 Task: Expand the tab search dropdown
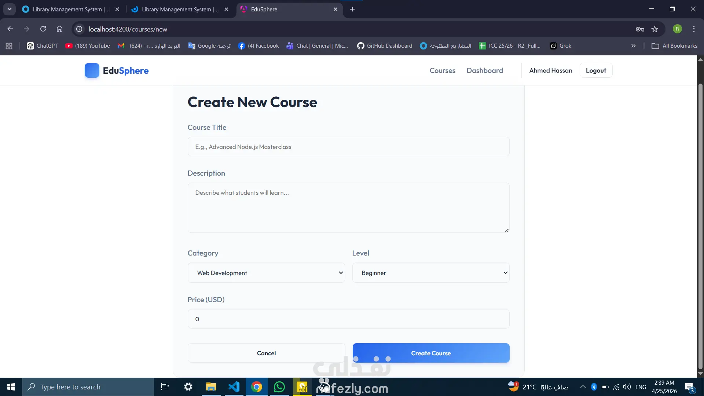pos(10,9)
